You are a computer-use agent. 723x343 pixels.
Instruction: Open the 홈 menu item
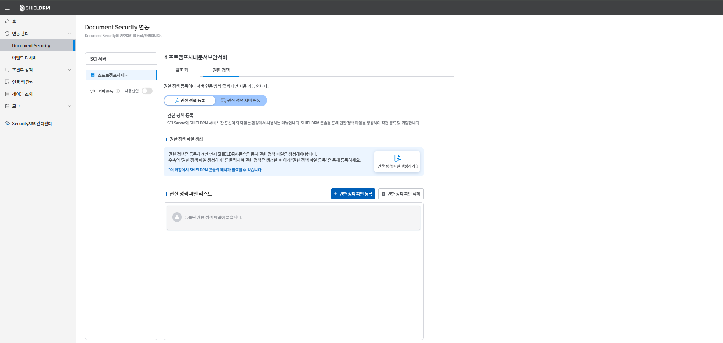pyautogui.click(x=38, y=22)
